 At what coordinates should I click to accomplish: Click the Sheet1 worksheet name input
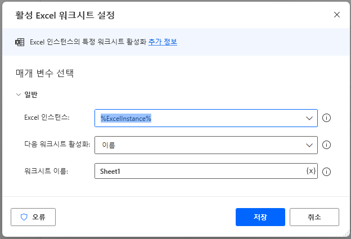click(206, 171)
